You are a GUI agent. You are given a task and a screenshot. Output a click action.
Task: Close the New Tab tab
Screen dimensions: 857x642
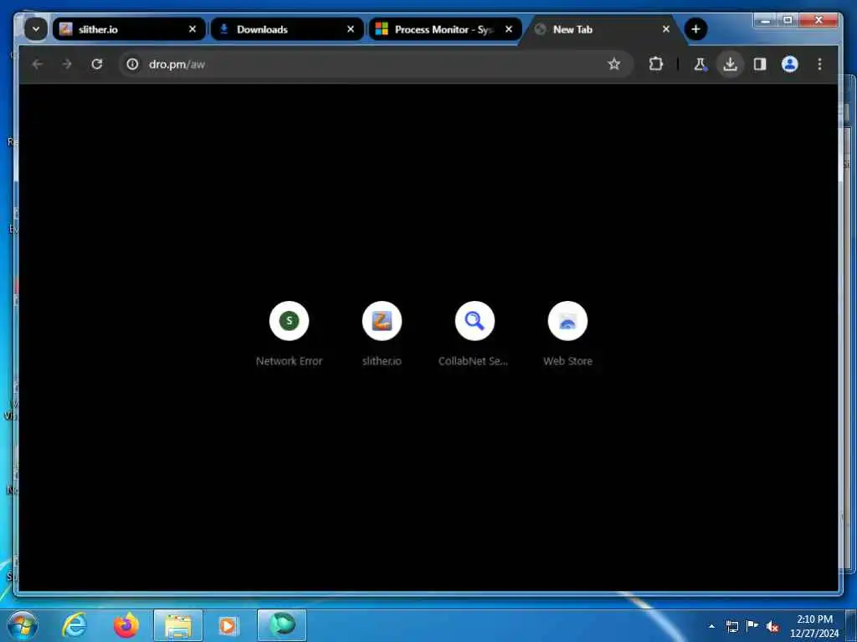click(x=665, y=29)
